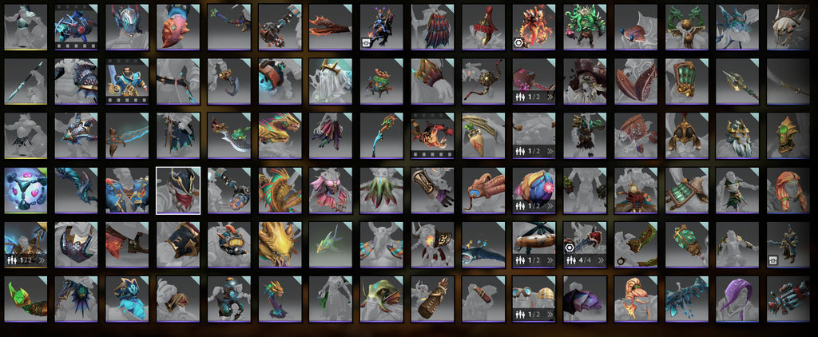Select the purple hood item
The height and width of the screenshot is (337, 818).
click(x=737, y=299)
